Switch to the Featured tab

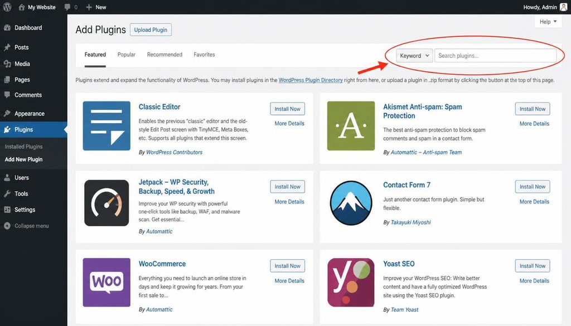click(x=95, y=55)
